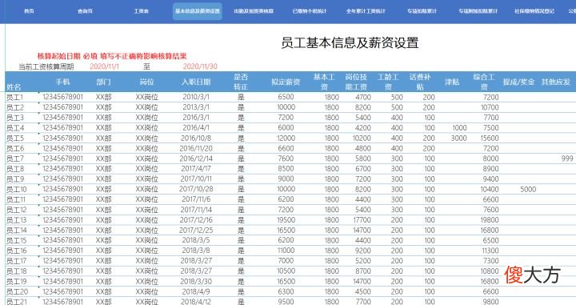
Task: Open the 查询页 navigation tab
Action: [86, 11]
